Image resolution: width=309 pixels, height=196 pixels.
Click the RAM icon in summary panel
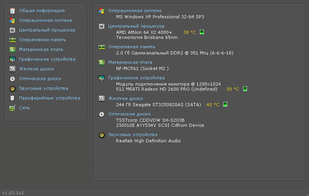click(x=102, y=47)
